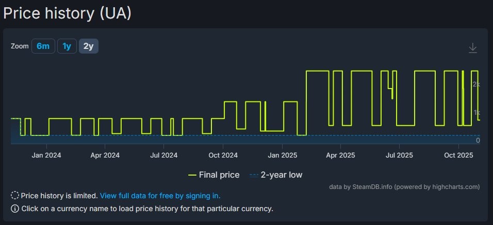Click the info icon beside currency hint
Viewport: 493px width, 225px height.
[15, 209]
